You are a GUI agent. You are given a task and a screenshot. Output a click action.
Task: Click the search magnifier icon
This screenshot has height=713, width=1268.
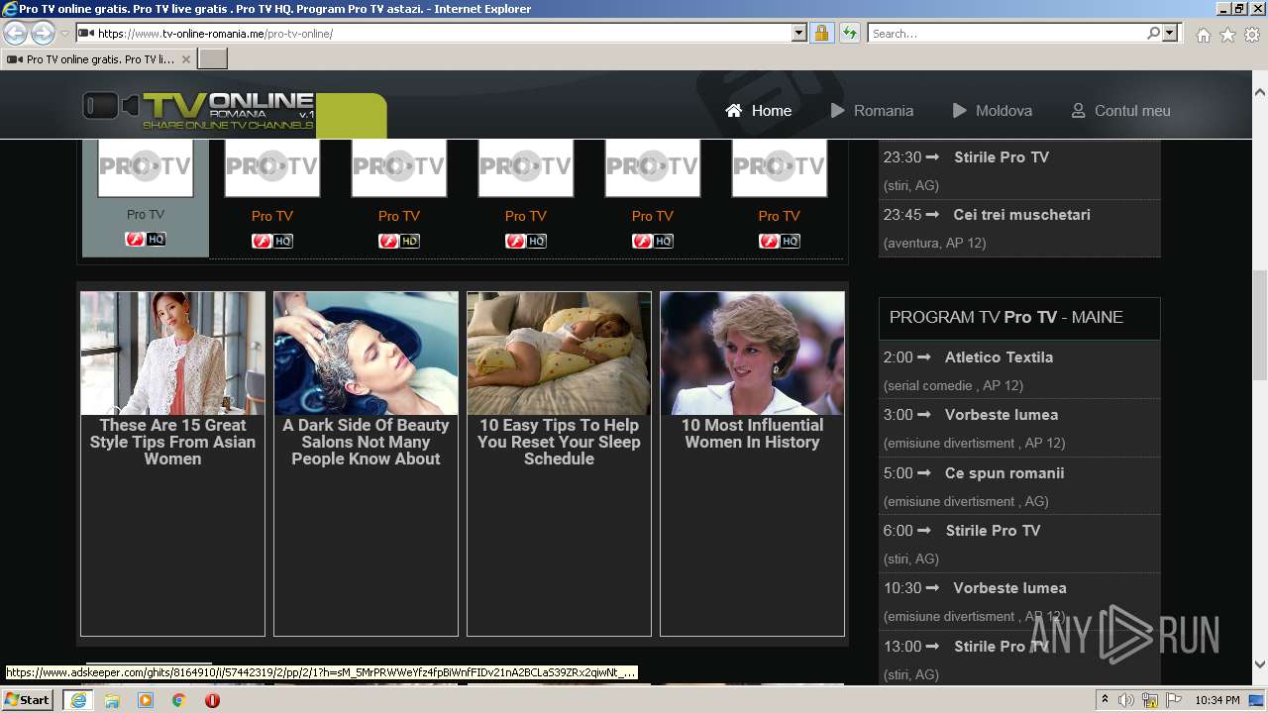click(1153, 33)
